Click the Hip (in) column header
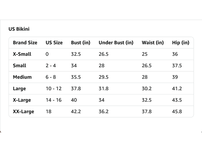 (181, 43)
